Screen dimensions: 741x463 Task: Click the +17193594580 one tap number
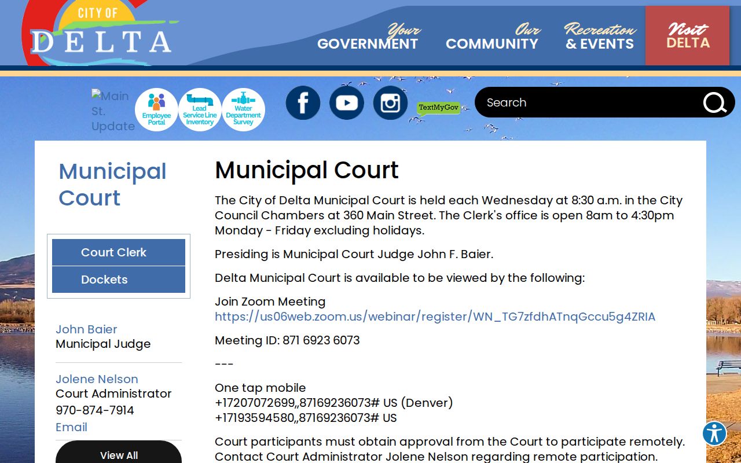[306, 418]
